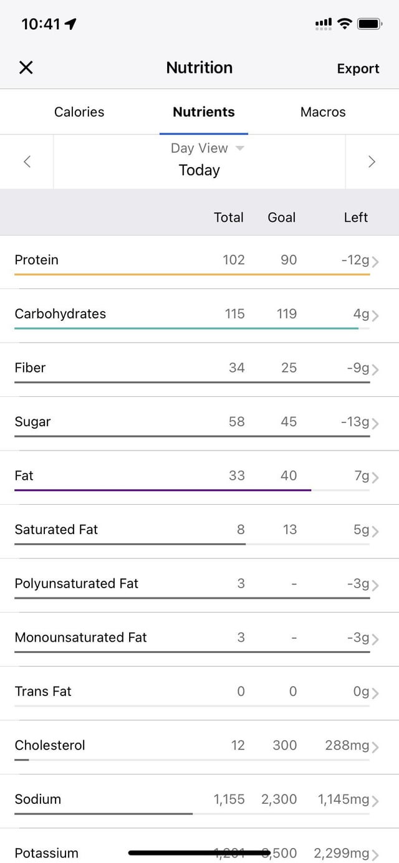Switch to the Macros tab
The height and width of the screenshot is (863, 399).
tap(323, 112)
